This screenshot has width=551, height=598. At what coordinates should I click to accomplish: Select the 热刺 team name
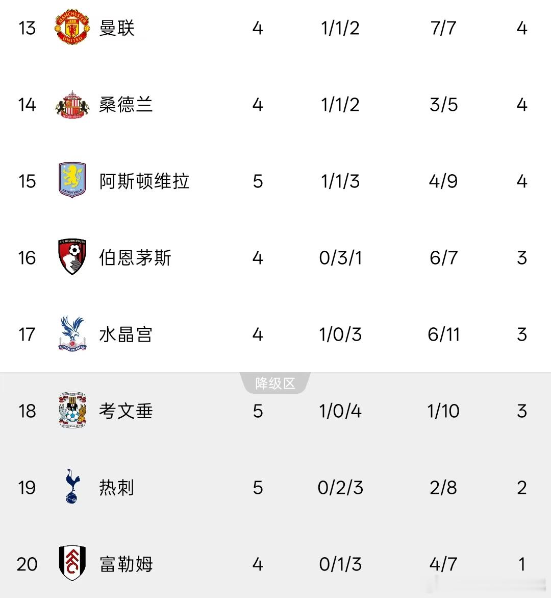click(117, 488)
